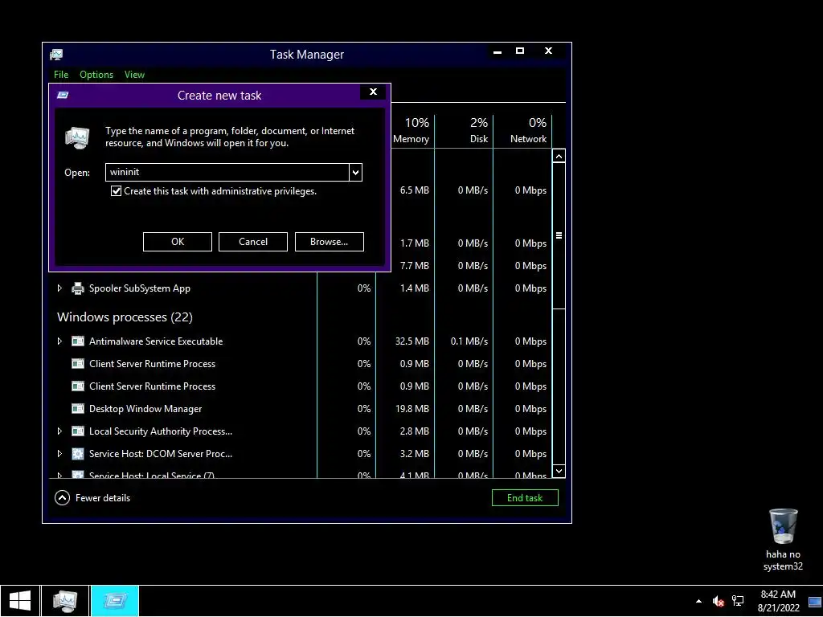Expand the Local Security Authority Process row
This screenshot has height=617, width=823.
click(x=59, y=431)
